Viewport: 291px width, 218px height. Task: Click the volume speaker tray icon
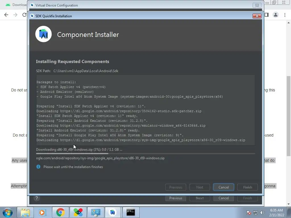[x=262, y=213]
